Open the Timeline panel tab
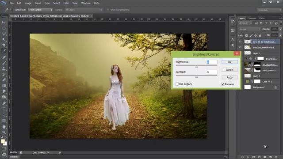Image resolution: width=283 pixels, height=159 pixels. pyautogui.click(x=14, y=157)
